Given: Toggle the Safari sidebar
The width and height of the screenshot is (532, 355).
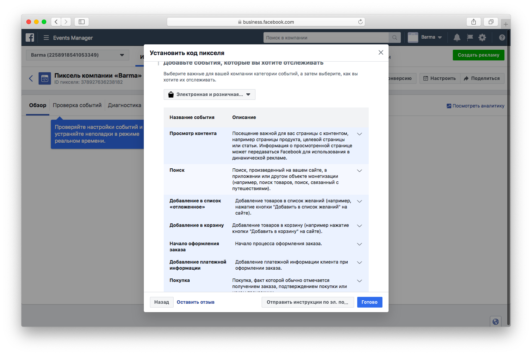Looking at the screenshot, I should (81, 22).
